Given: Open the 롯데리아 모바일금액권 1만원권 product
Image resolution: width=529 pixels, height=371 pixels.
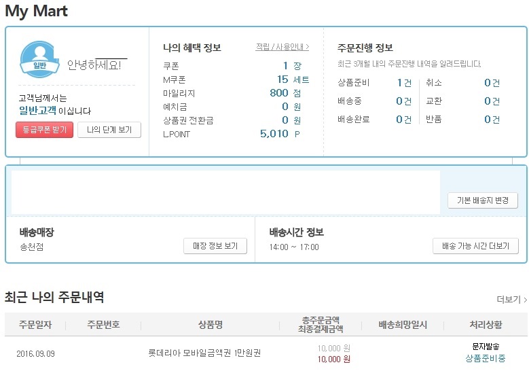Looking at the screenshot, I should pyautogui.click(x=204, y=353).
